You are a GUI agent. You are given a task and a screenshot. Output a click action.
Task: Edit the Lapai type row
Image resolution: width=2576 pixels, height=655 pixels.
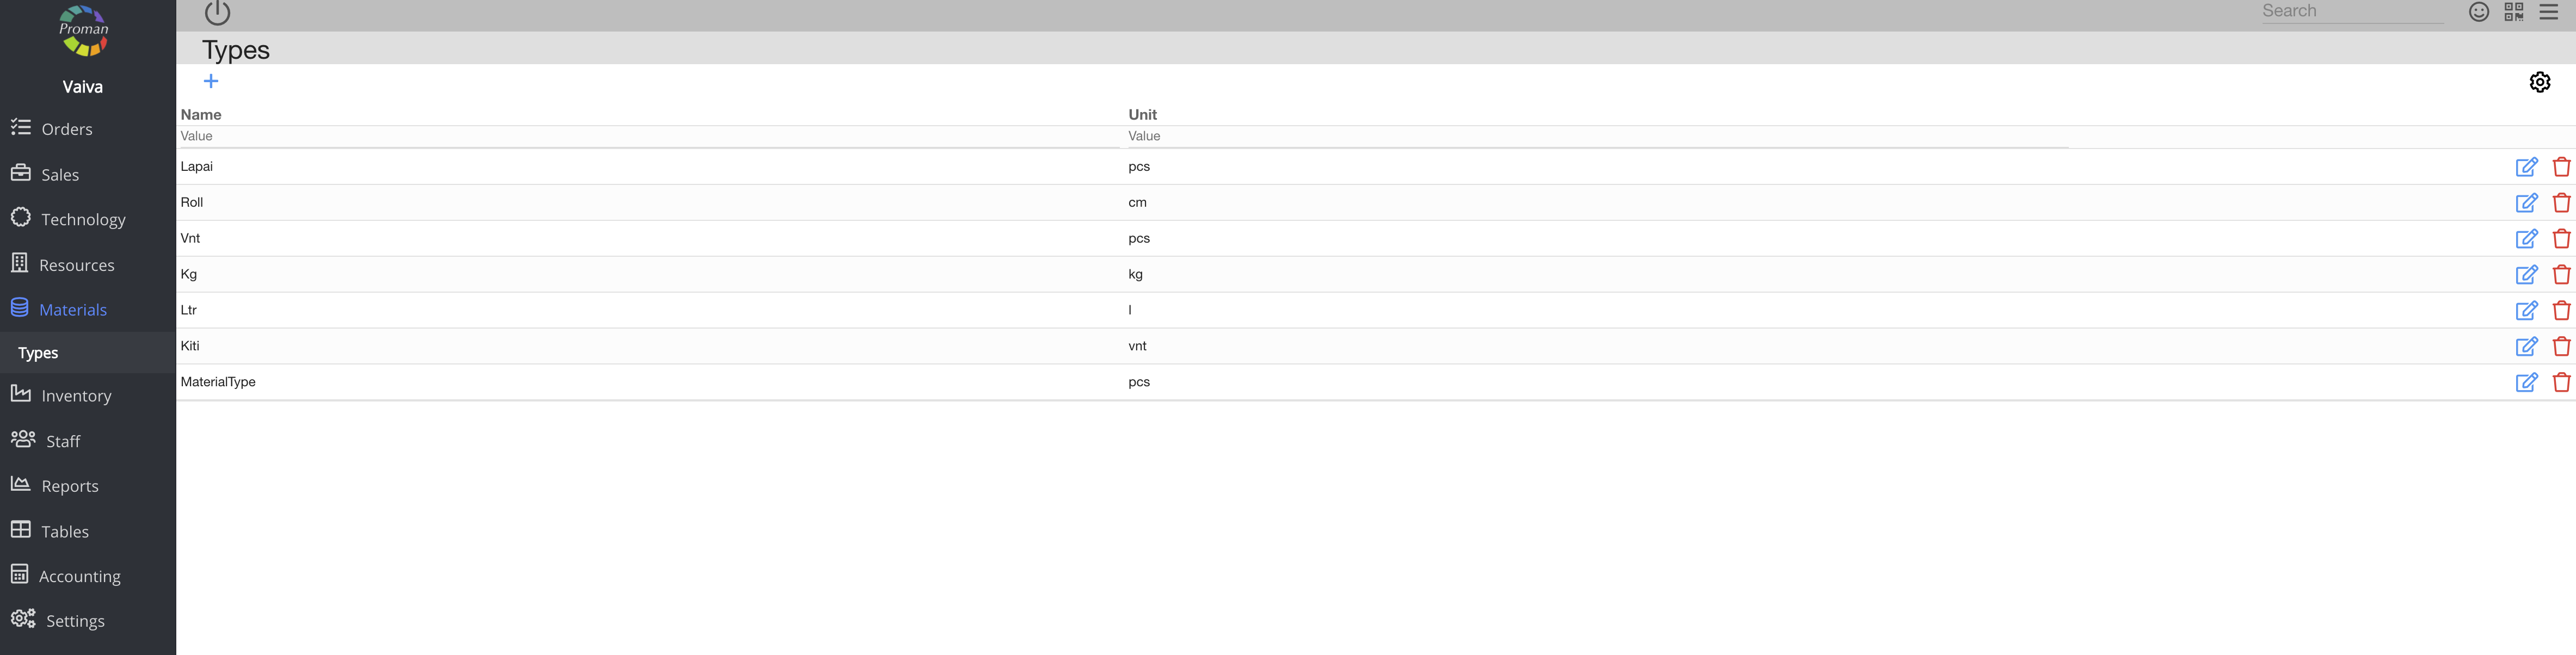point(2526,167)
